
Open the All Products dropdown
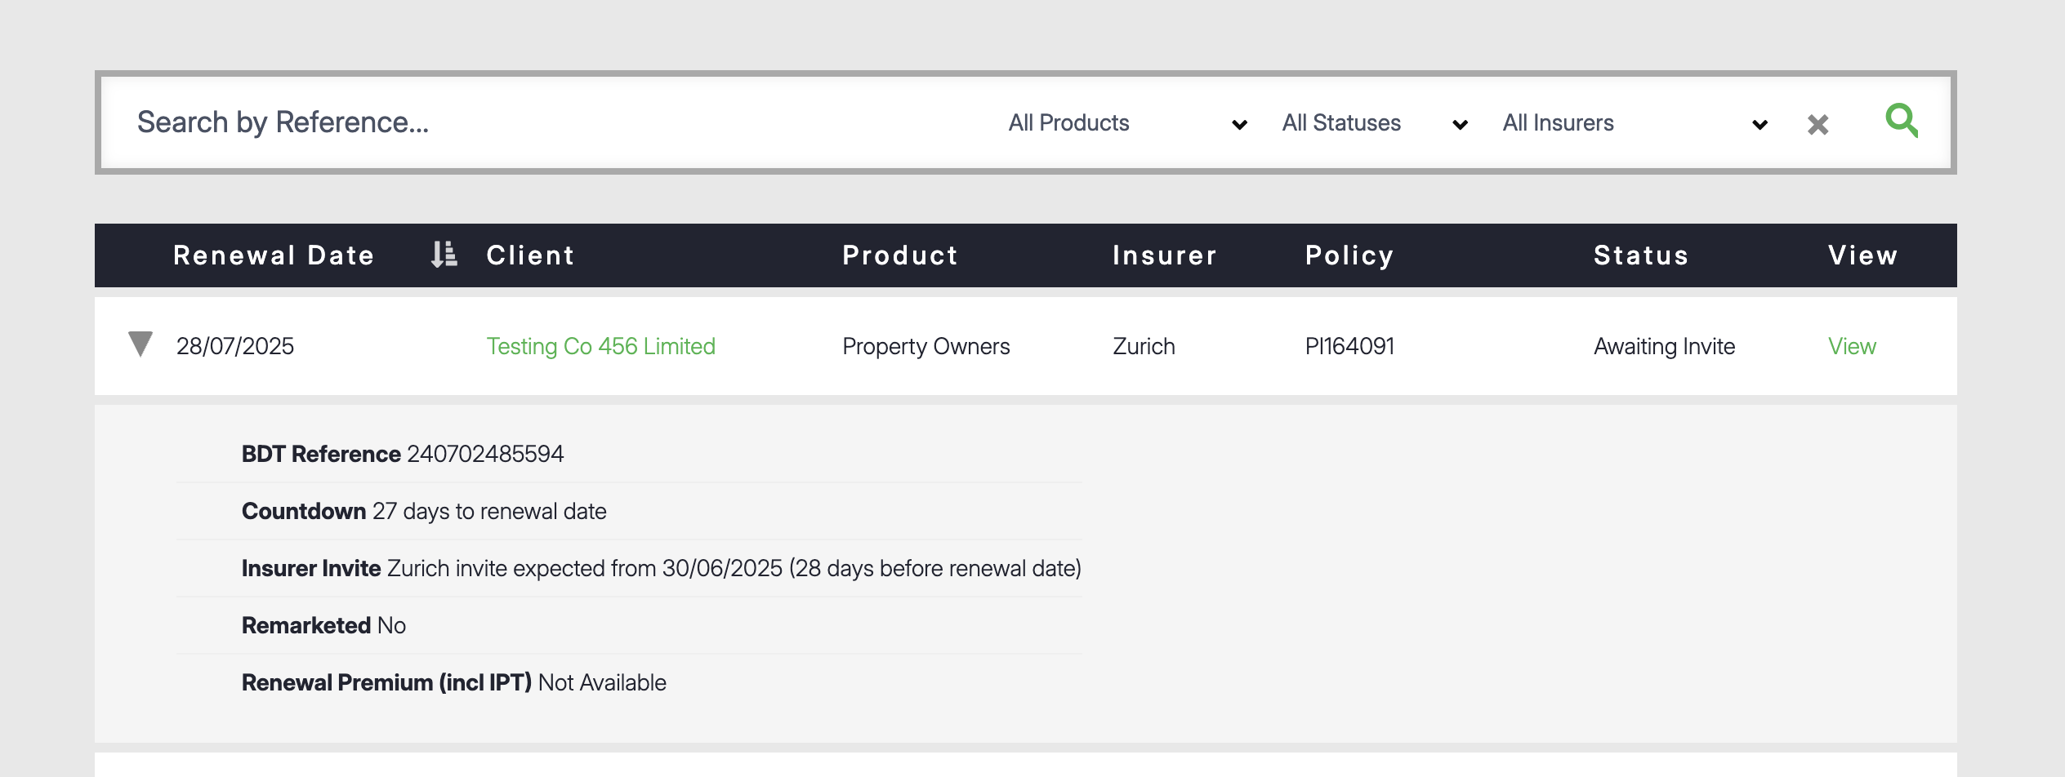pyautogui.click(x=1127, y=123)
